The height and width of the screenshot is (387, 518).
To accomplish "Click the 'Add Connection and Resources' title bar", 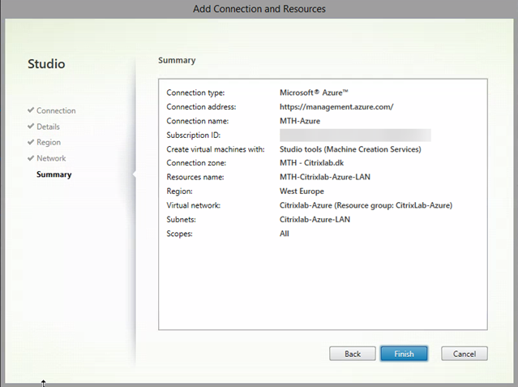I will (x=259, y=9).
